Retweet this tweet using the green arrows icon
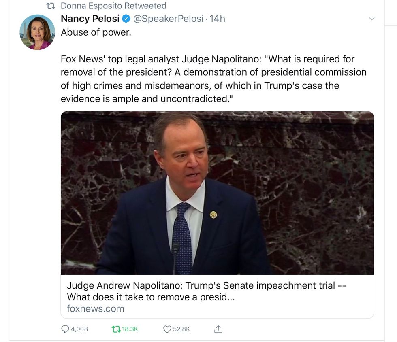 click(115, 329)
